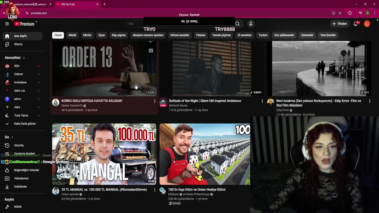Viewport: 379px width, 213px height.
Task: Open Easter GamersTv channel link
Action: (72, 106)
